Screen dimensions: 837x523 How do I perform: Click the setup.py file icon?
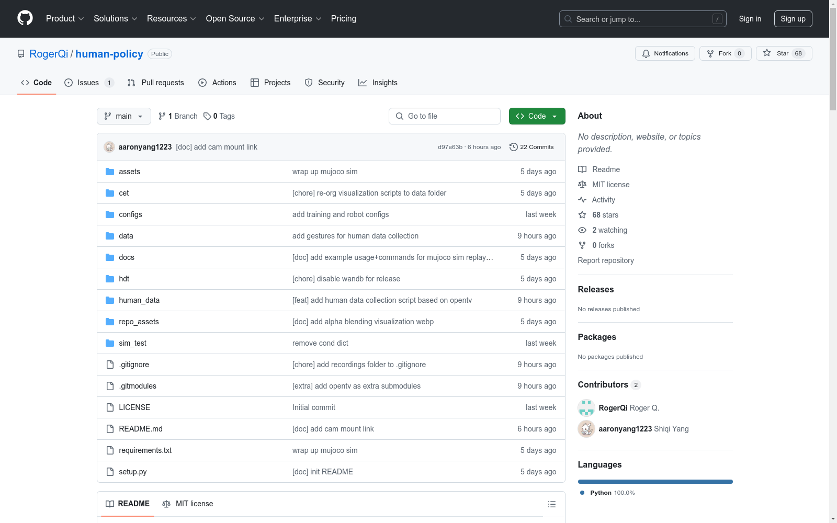[x=110, y=472]
